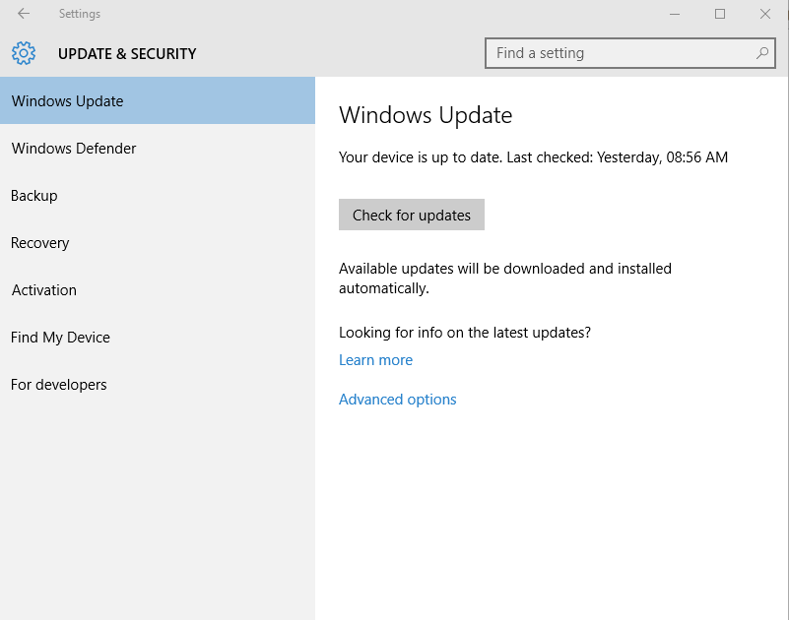Click Check for updates button
Image resolution: width=789 pixels, height=620 pixels.
tap(412, 215)
